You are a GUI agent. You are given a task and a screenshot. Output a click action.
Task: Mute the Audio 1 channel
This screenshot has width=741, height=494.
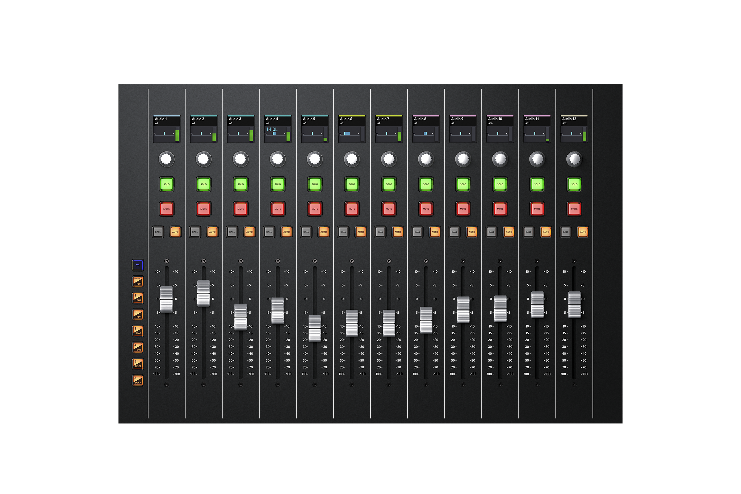click(167, 209)
